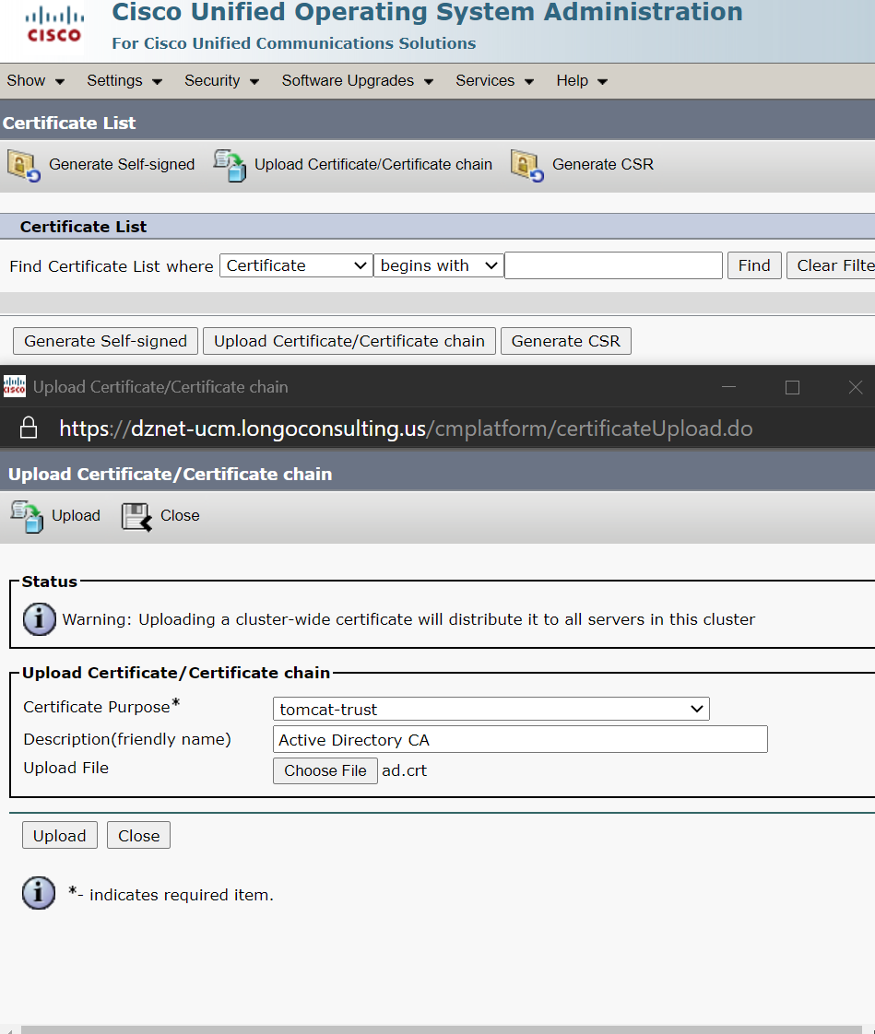The height and width of the screenshot is (1034, 875).
Task: Click the 'indicates required item' note
Action: pyautogui.click(x=171, y=895)
